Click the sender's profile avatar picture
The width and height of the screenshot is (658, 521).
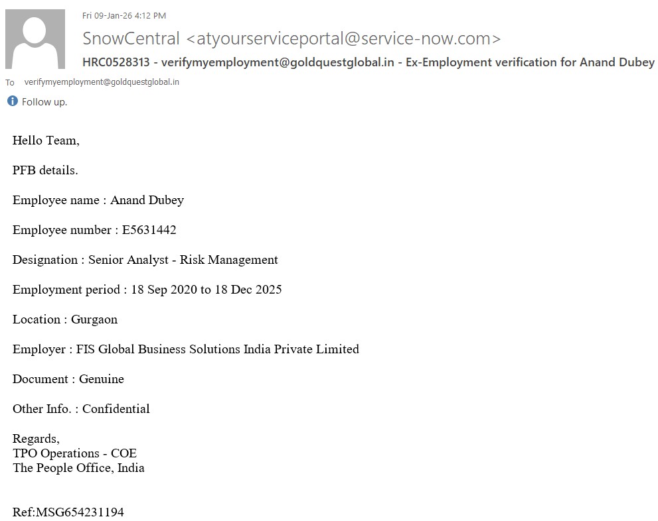click(35, 39)
